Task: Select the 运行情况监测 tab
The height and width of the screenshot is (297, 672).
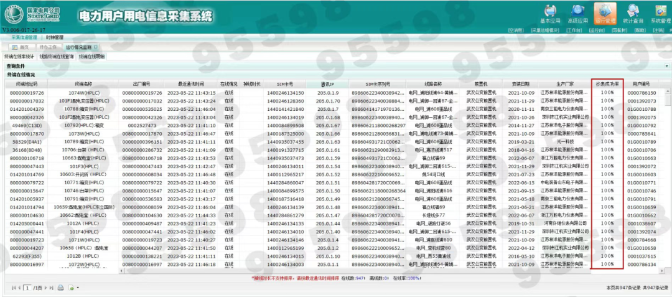Action: 80,47
